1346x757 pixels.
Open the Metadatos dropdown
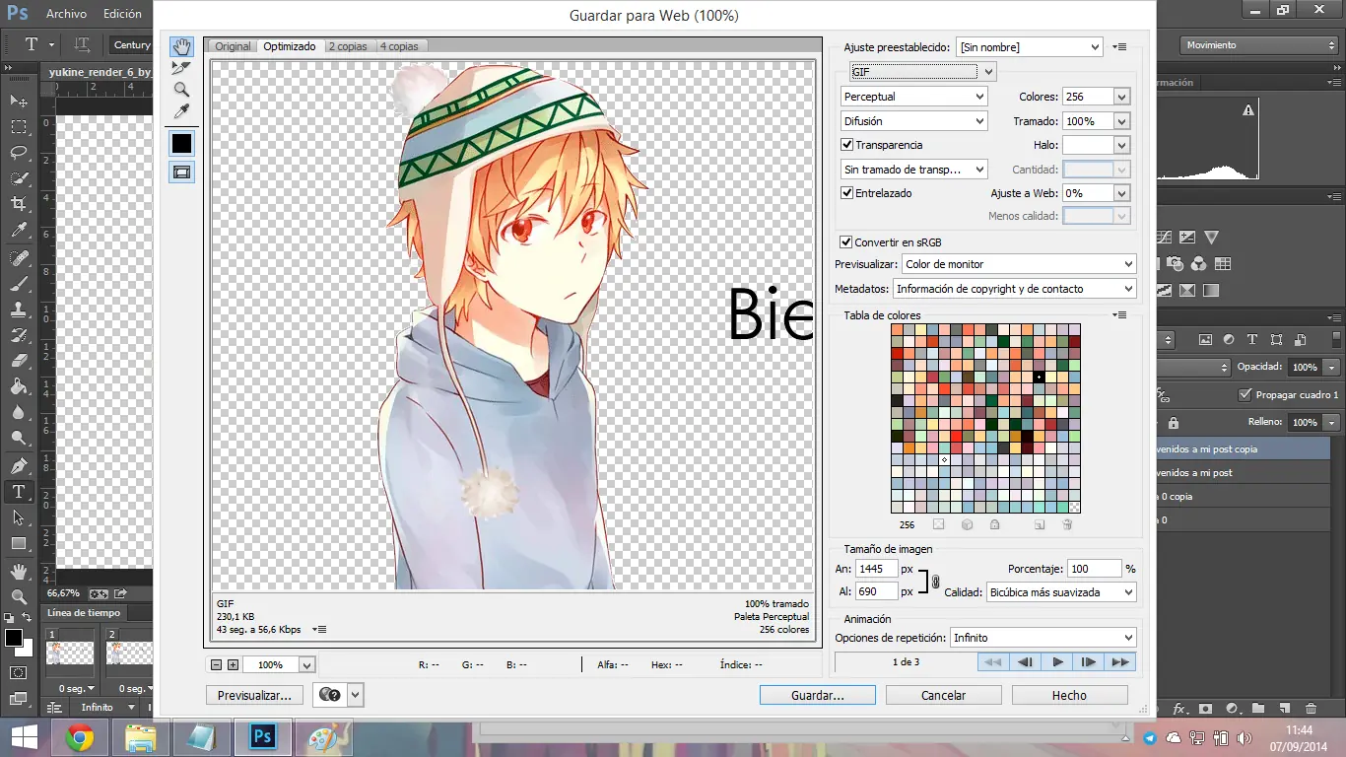coord(1015,289)
